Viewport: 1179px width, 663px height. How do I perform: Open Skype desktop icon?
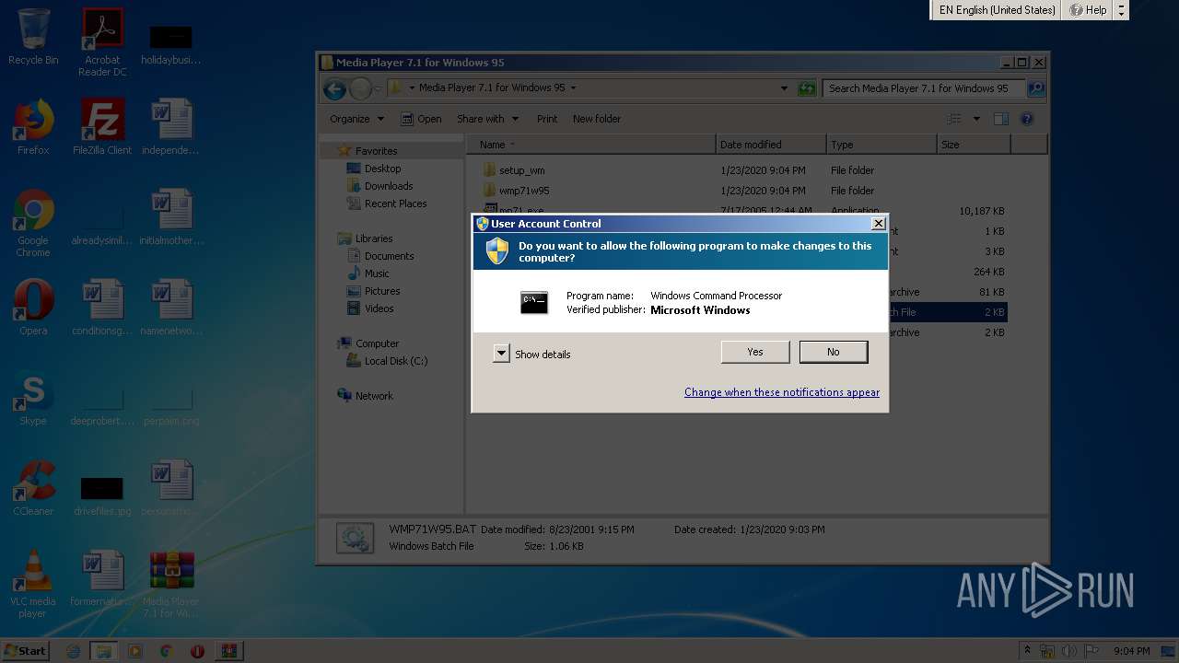pos(33,398)
